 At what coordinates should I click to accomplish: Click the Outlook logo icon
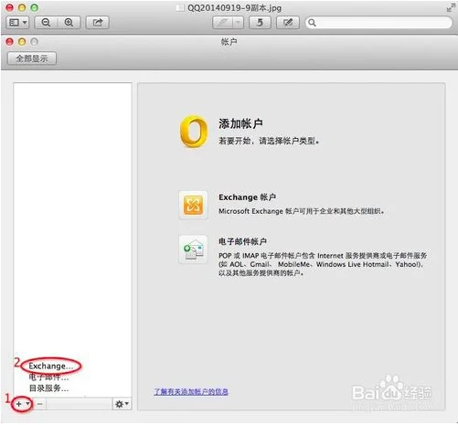coord(194,132)
